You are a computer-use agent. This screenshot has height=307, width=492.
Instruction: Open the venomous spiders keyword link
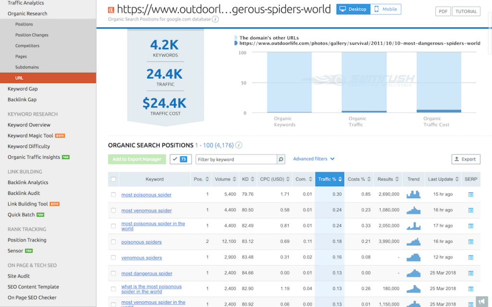tap(142, 258)
